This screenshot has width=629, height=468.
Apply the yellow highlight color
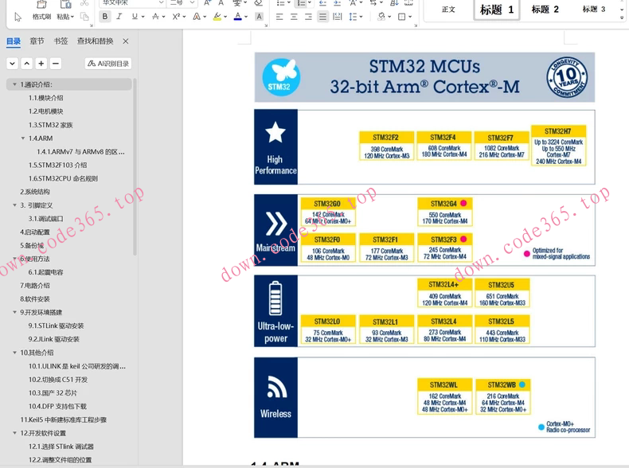[217, 17]
